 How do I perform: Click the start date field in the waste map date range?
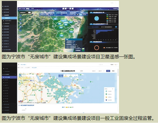(x=94, y=71)
